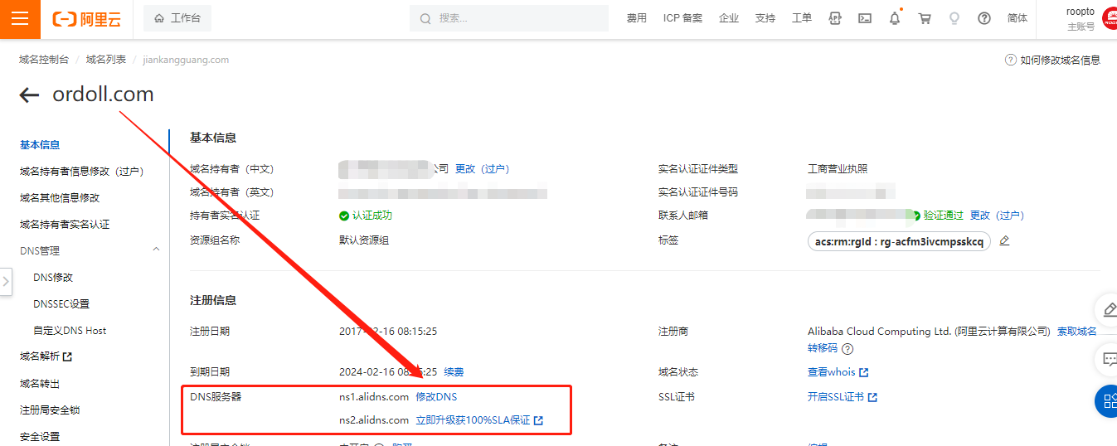
Task: Open 自定义DNS Host item
Action: (70, 330)
